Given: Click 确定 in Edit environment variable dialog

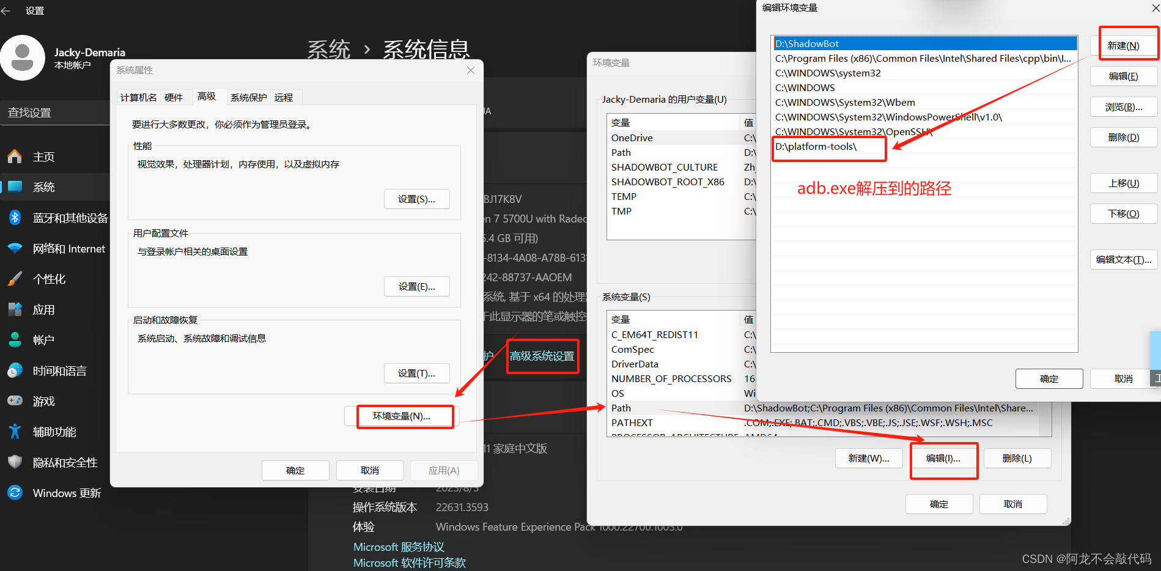Looking at the screenshot, I should pos(1049,379).
